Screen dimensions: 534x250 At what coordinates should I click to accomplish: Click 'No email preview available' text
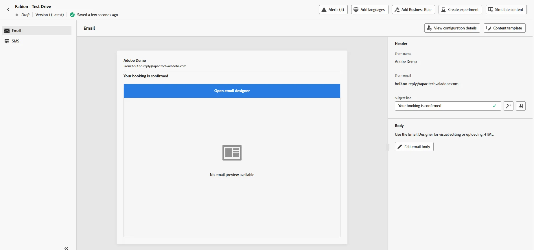point(232,175)
